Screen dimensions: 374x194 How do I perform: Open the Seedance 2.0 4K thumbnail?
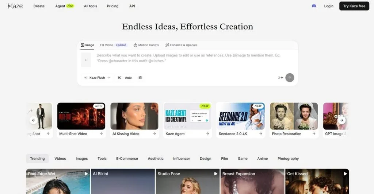[241, 116]
